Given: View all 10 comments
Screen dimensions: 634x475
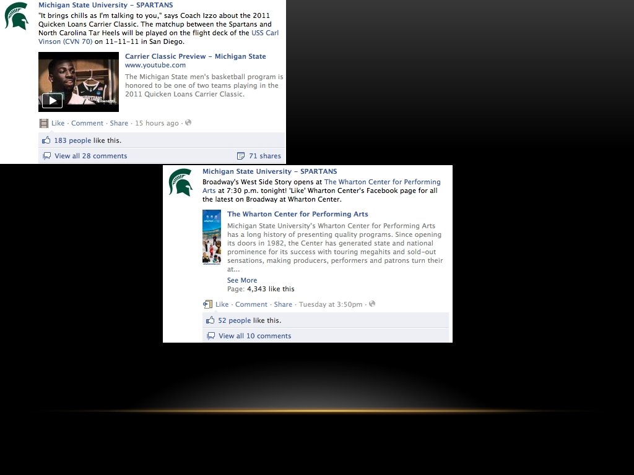Looking at the screenshot, I should pyautogui.click(x=254, y=336).
